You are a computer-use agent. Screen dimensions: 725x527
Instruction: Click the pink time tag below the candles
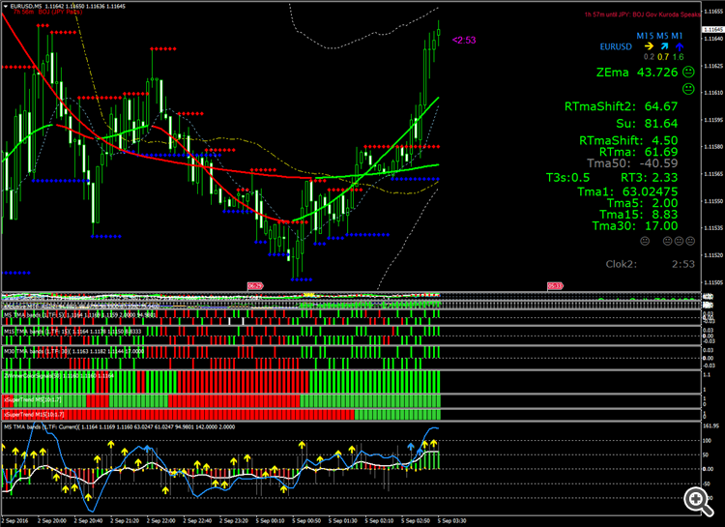255,286
